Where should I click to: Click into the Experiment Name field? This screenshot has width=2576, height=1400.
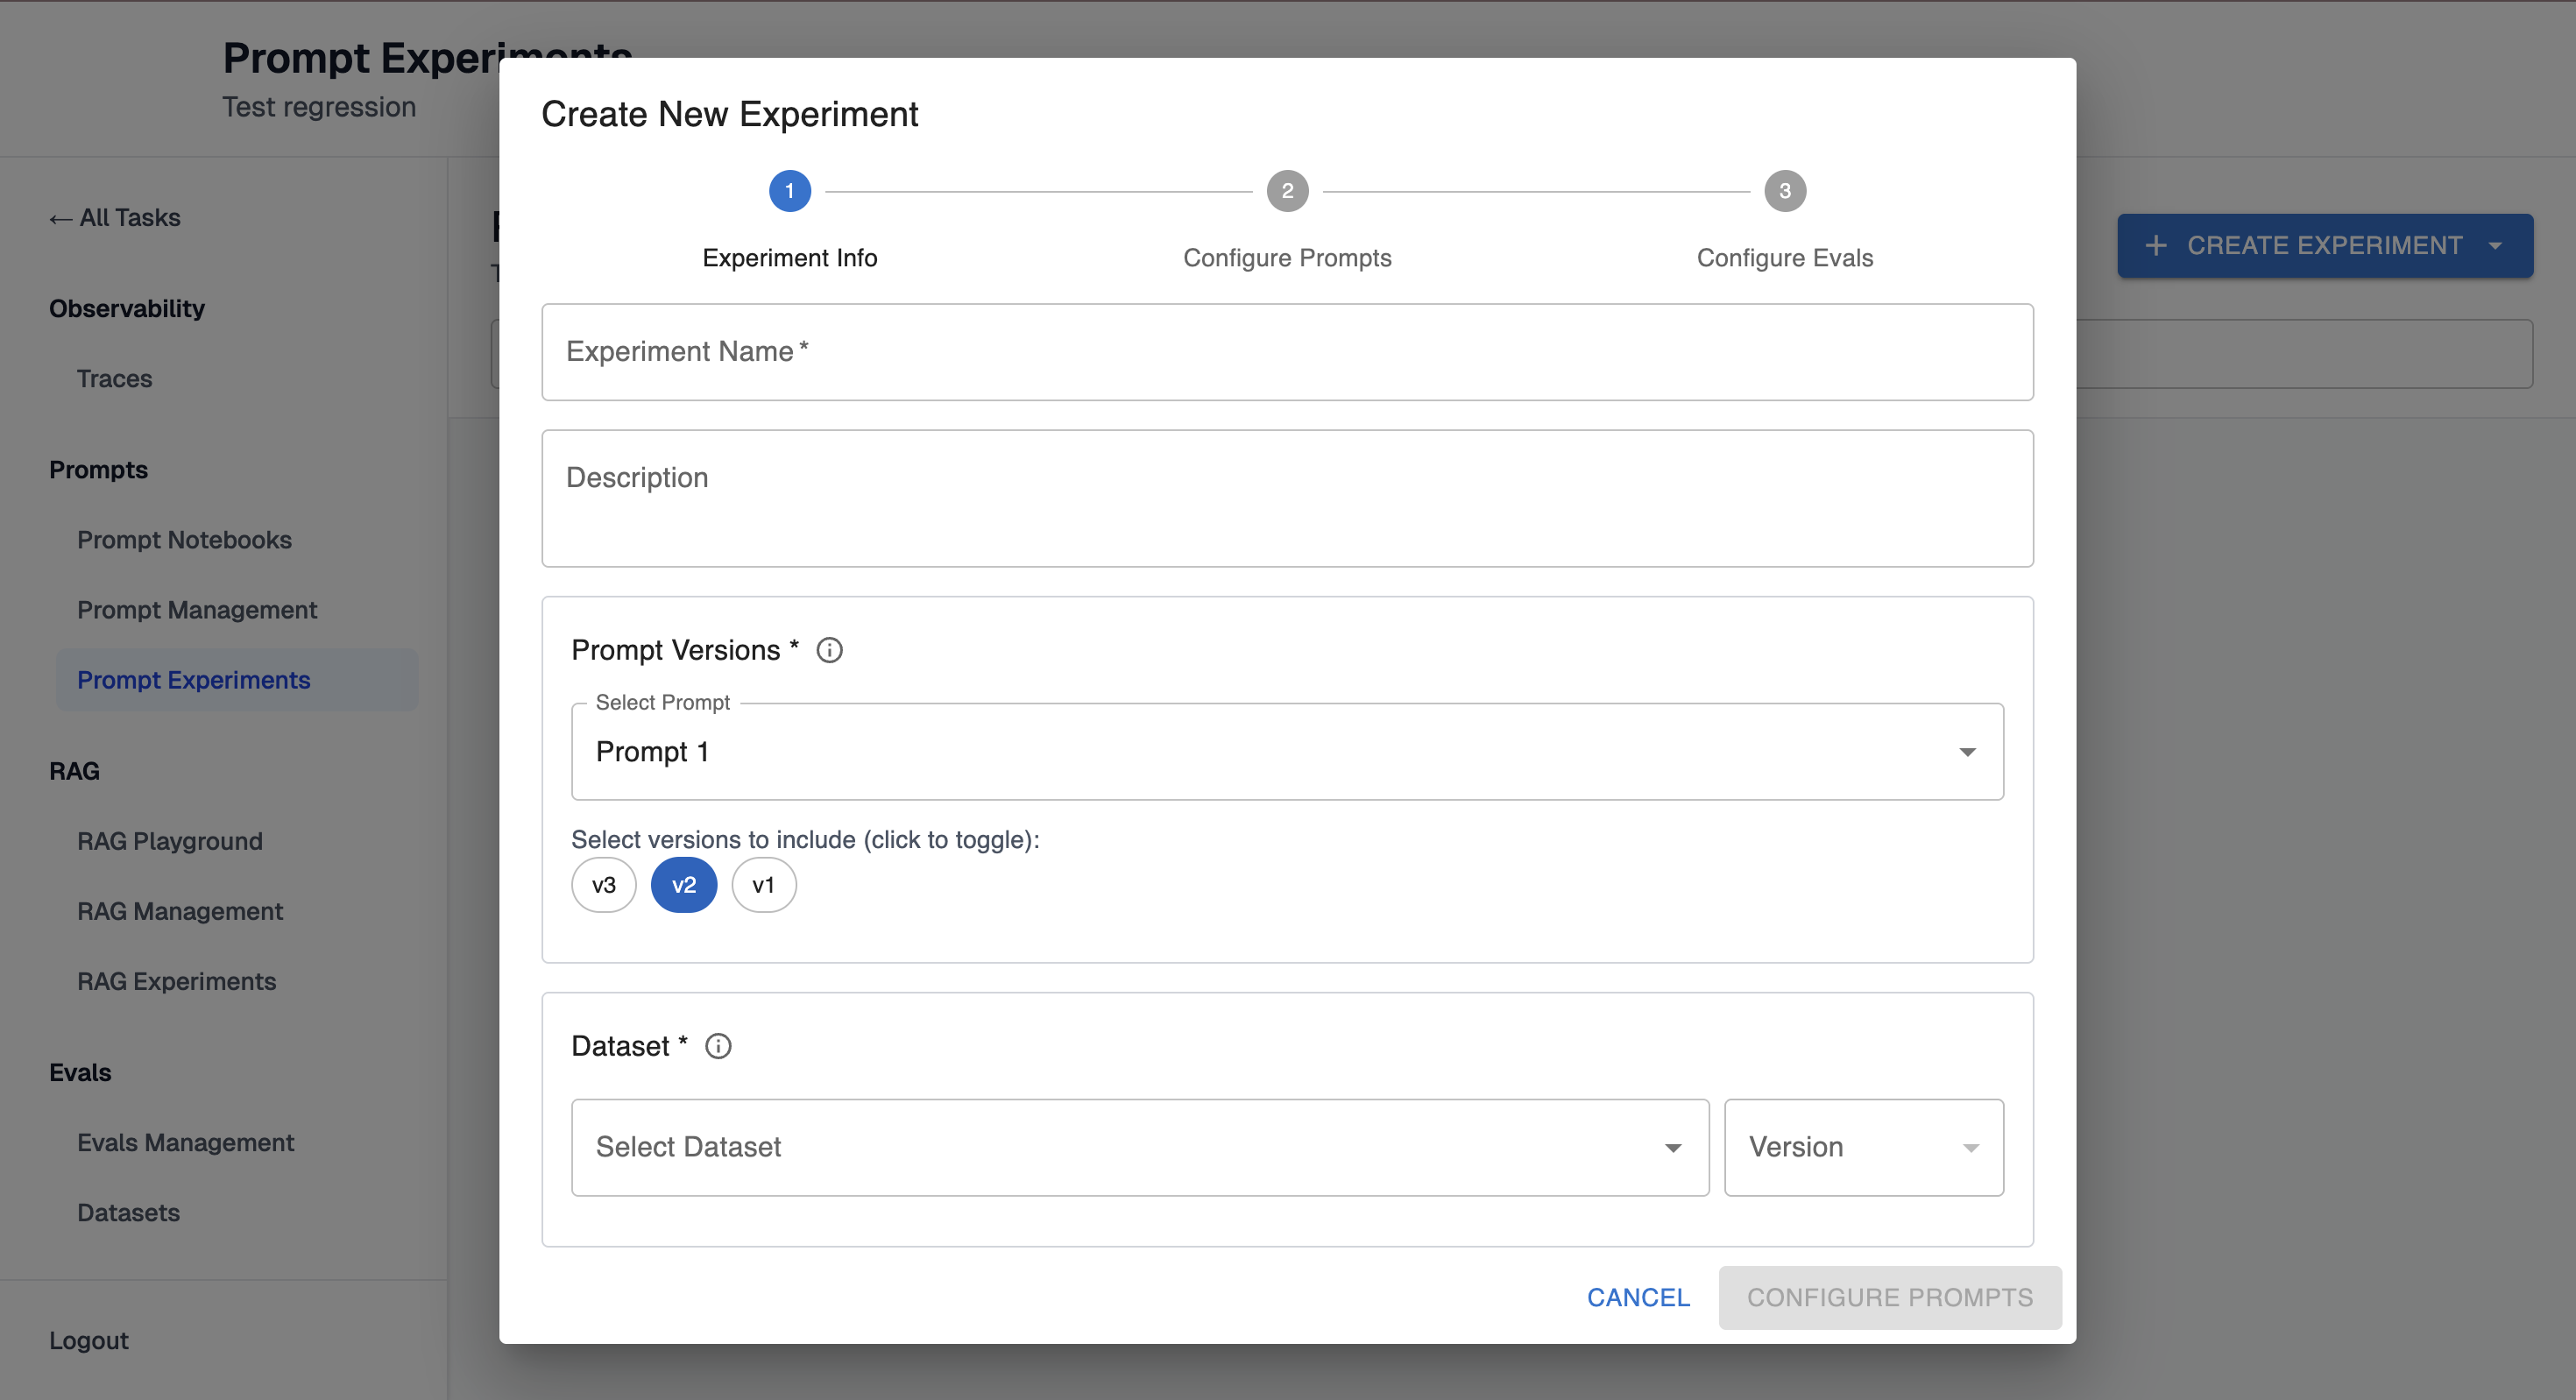point(1286,352)
